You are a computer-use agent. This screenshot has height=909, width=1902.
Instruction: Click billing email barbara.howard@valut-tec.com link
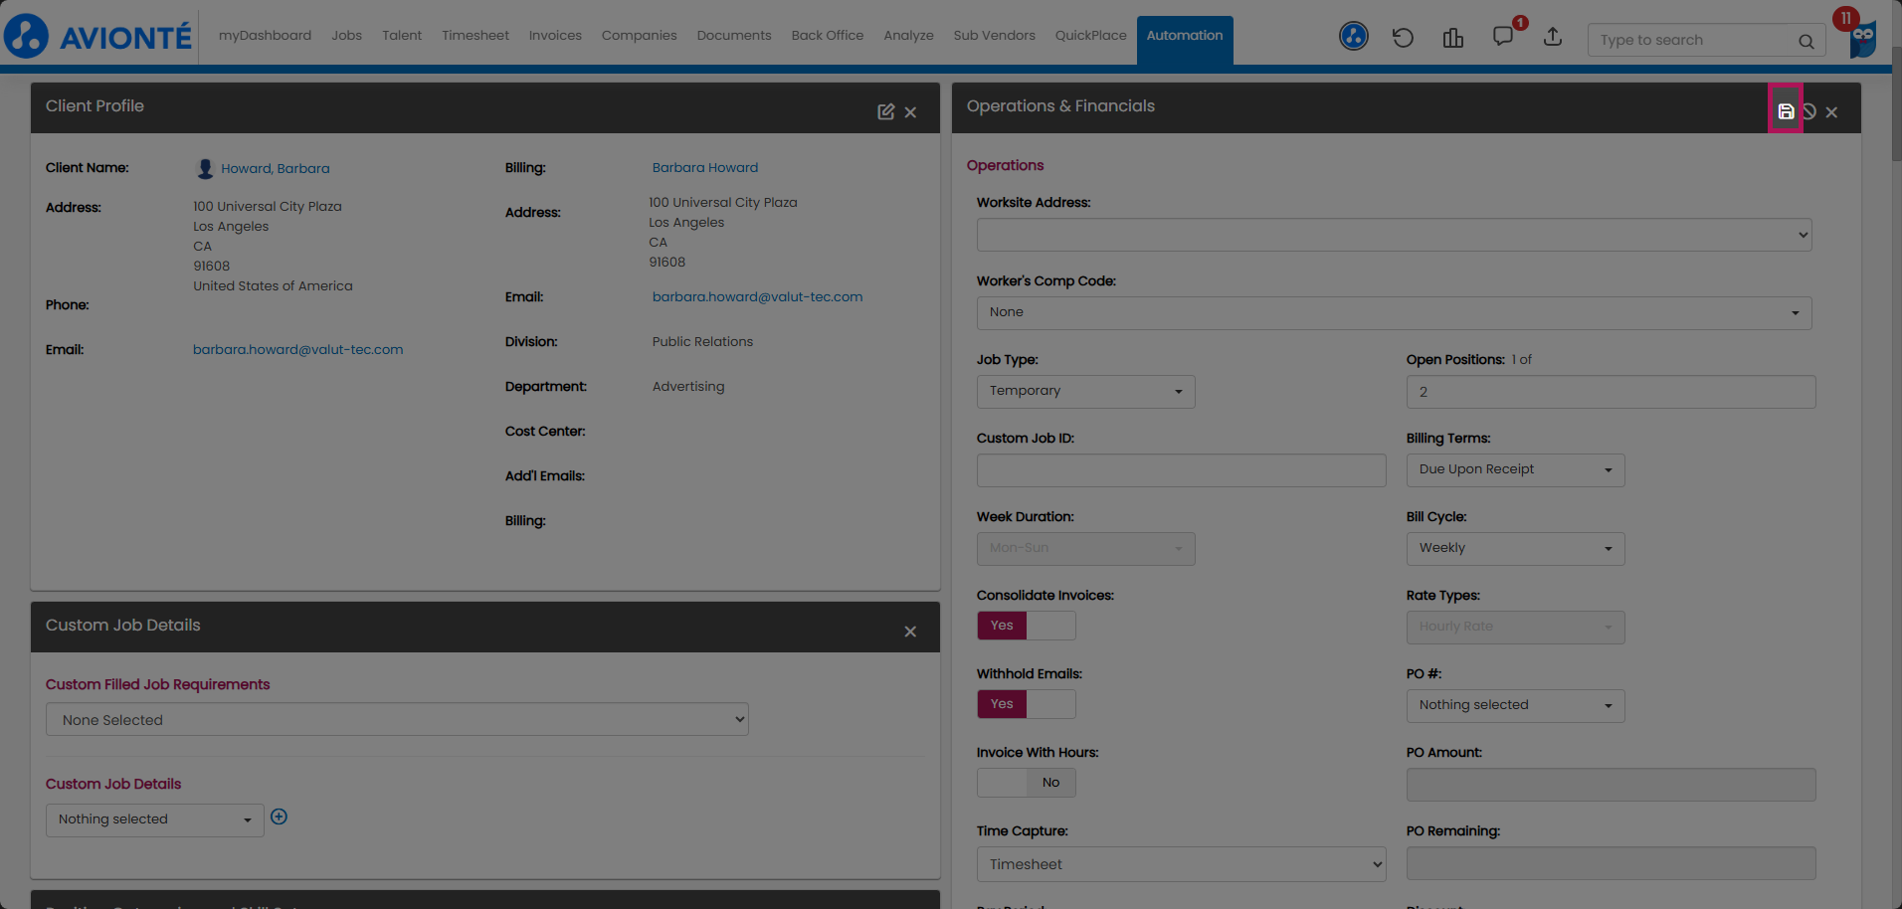[x=757, y=297]
